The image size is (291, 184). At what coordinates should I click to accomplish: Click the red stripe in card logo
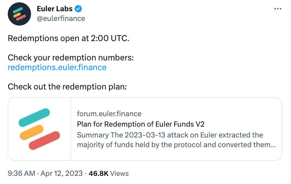click(x=44, y=141)
